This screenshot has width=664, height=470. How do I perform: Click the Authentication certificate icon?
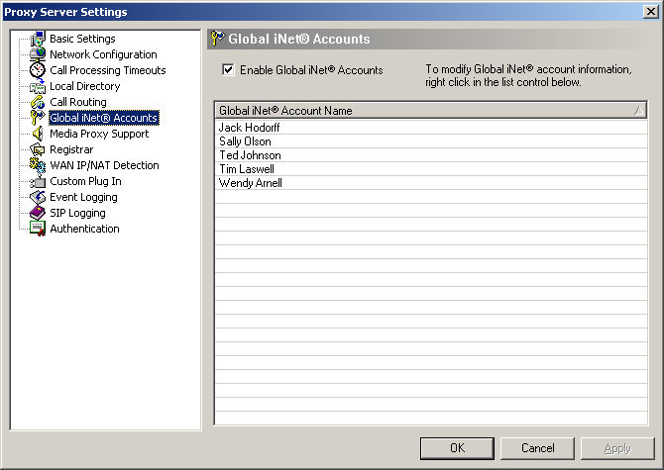pyautogui.click(x=38, y=229)
